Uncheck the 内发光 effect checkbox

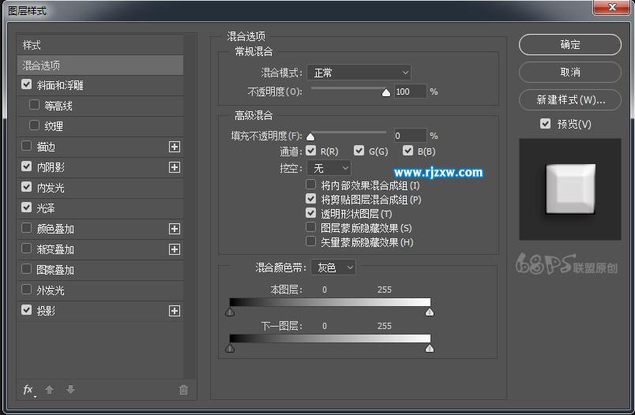click(26, 187)
